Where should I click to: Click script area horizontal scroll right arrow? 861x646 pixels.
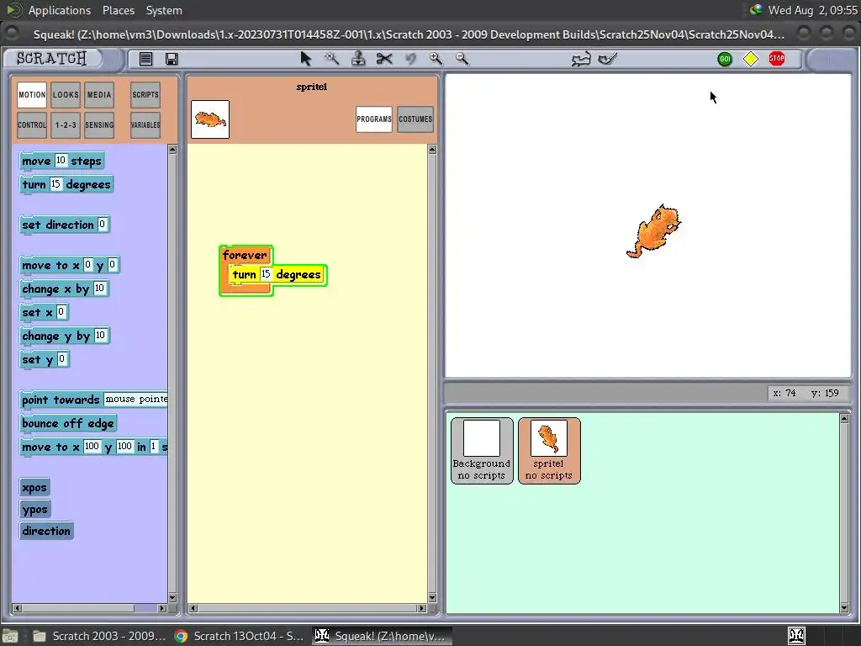pyautogui.click(x=422, y=608)
